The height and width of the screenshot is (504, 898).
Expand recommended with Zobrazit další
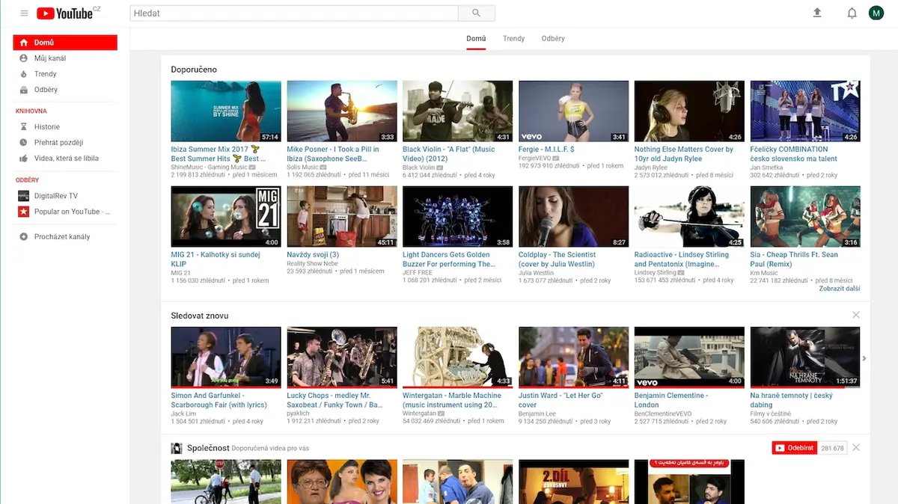(840, 289)
